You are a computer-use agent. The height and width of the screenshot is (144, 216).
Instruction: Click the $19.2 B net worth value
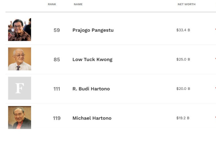183,118
